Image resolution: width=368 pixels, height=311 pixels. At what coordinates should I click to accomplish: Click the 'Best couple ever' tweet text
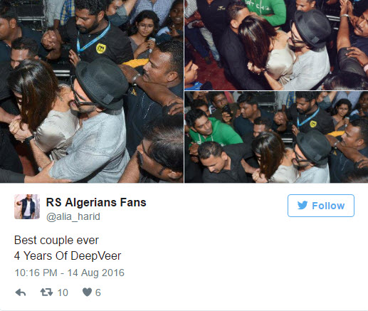(56, 241)
